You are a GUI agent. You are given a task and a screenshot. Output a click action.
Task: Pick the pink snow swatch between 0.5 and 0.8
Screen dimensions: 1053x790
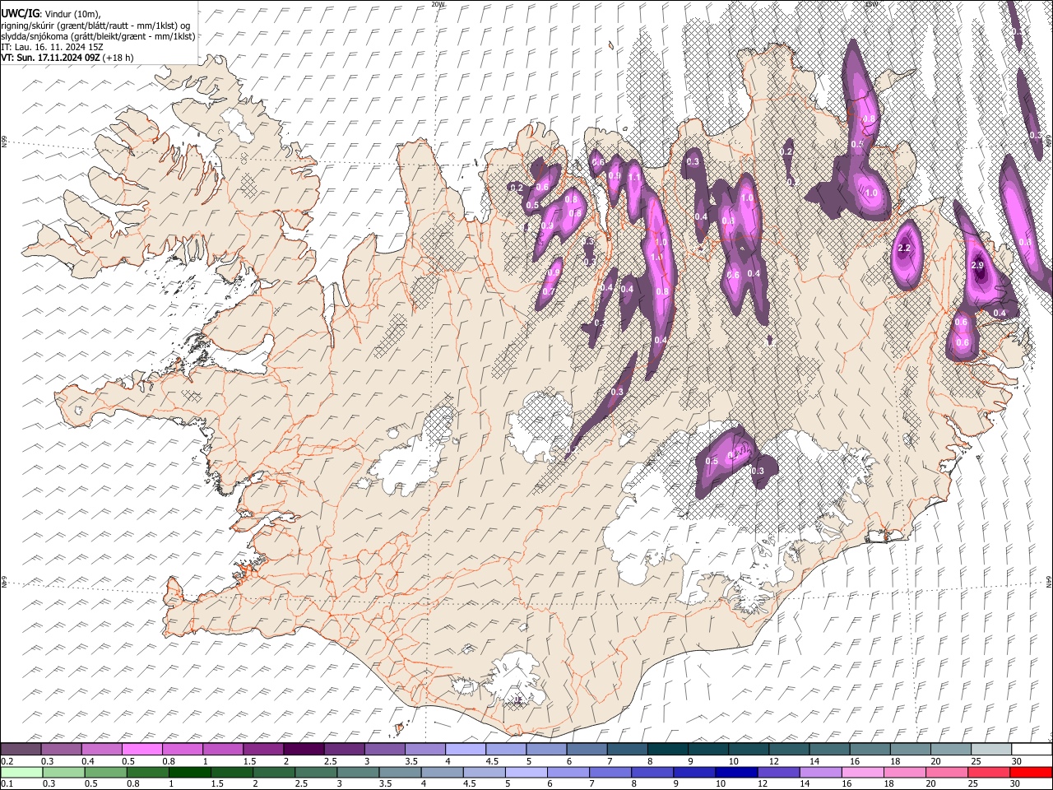coord(142,750)
